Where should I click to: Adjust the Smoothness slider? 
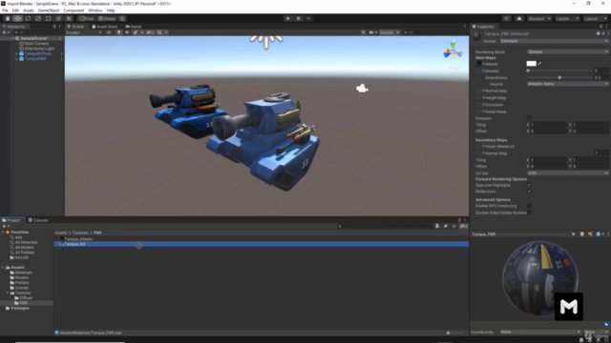coord(559,78)
